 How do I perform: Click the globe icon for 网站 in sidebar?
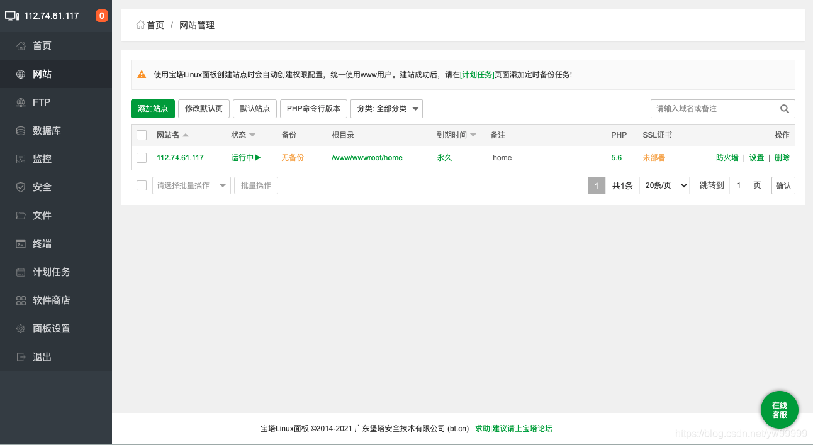[x=21, y=74]
